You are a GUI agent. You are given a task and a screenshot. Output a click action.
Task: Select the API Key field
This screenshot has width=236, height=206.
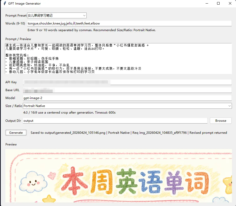pos(127,82)
